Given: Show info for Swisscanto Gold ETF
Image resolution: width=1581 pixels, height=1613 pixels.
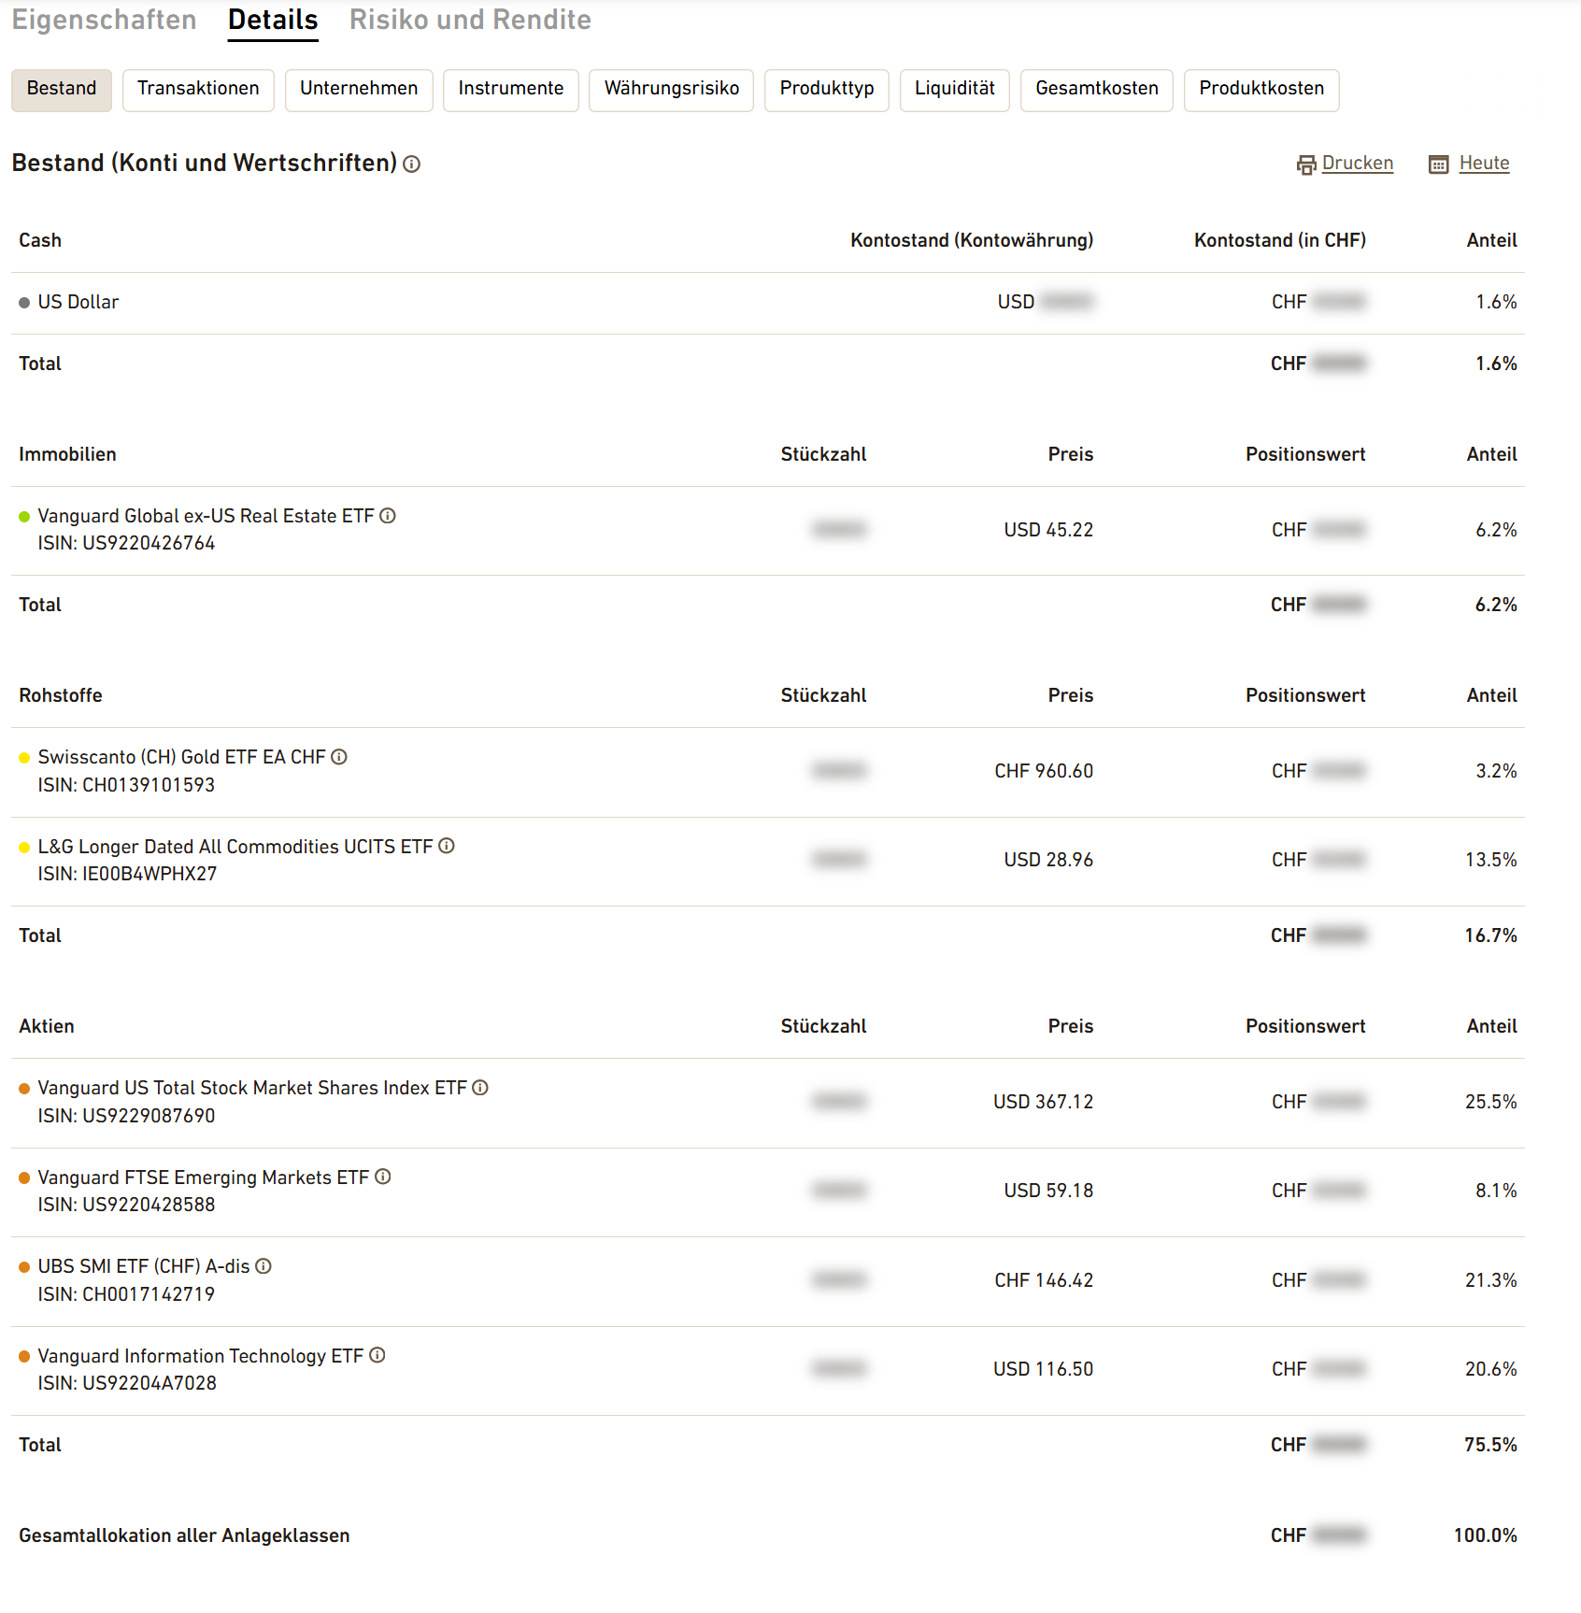Looking at the screenshot, I should pos(339,757).
